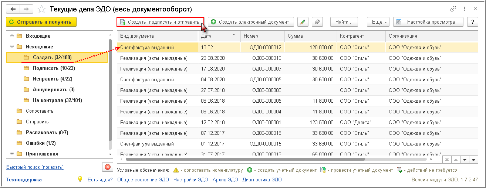Expand the Входящие folder node
Image resolution: width=486 pixels, height=188 pixels.
click(x=12, y=36)
